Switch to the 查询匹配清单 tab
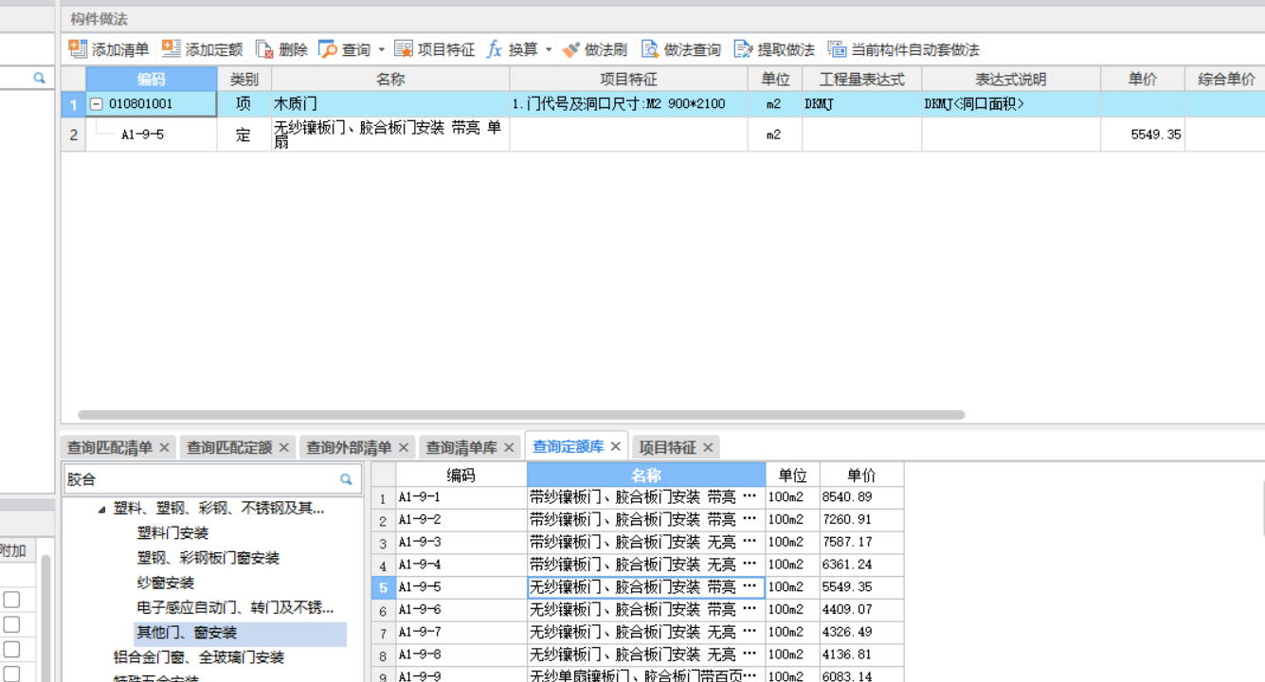This screenshot has height=682, width=1265. pos(110,447)
